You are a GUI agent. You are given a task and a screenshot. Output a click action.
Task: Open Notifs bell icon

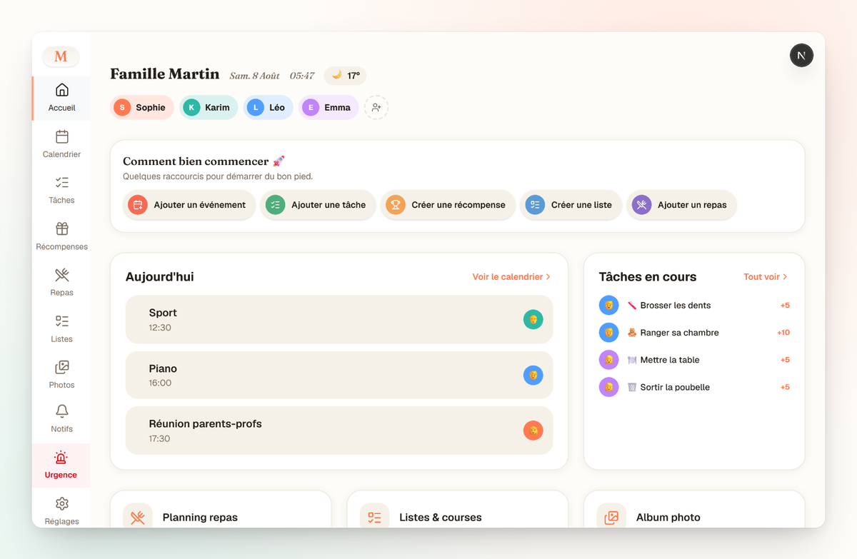62,411
